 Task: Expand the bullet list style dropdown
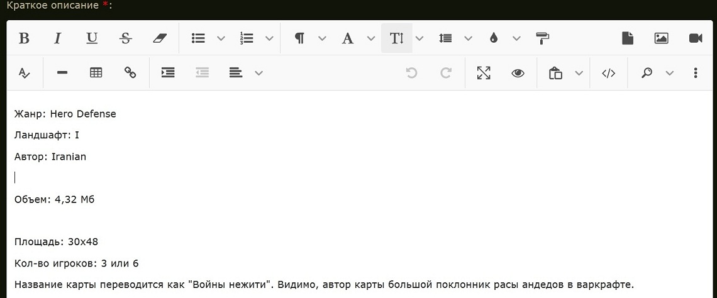[x=221, y=38]
